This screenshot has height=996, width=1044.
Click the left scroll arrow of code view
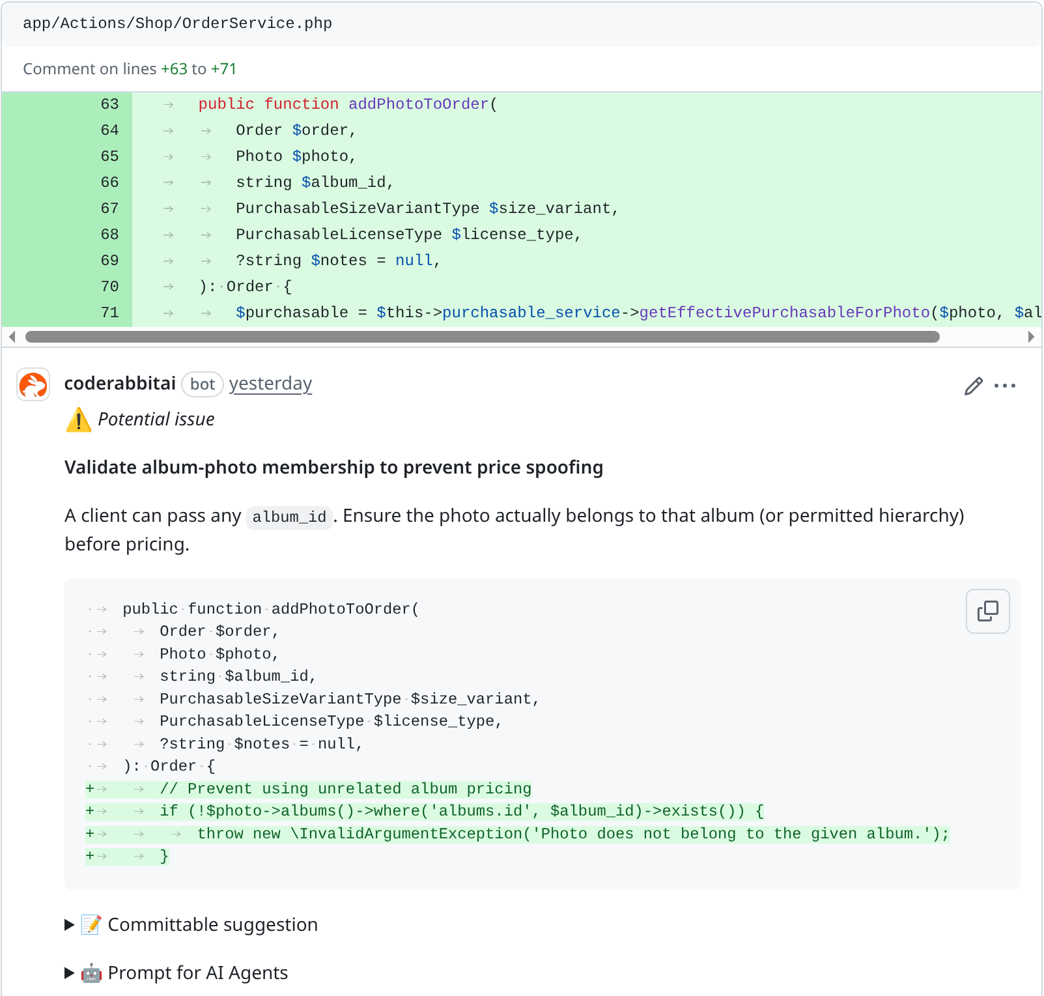coord(12,337)
